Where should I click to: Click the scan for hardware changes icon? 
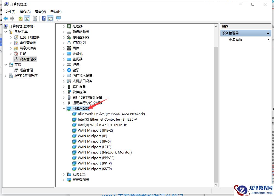point(59,18)
